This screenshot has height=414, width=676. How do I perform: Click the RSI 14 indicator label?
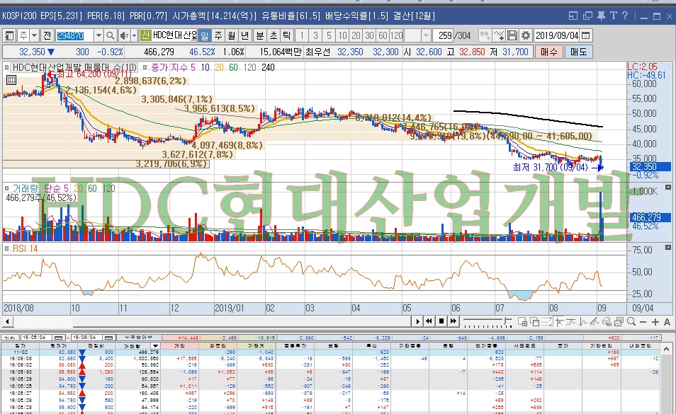(25, 248)
